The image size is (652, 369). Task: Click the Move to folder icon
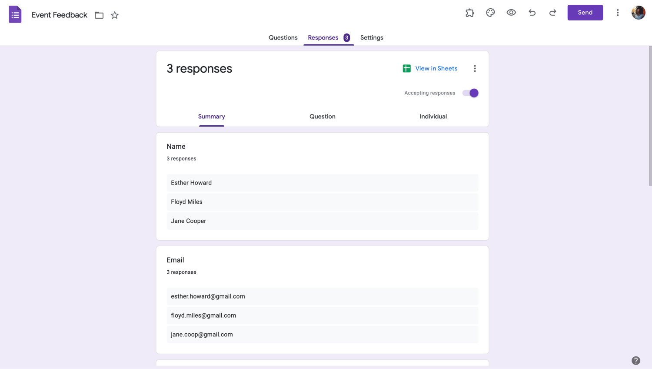click(x=99, y=15)
